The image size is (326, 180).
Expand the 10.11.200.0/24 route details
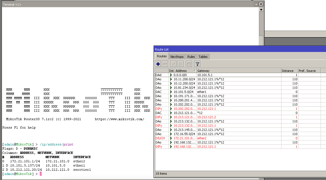[171, 79]
